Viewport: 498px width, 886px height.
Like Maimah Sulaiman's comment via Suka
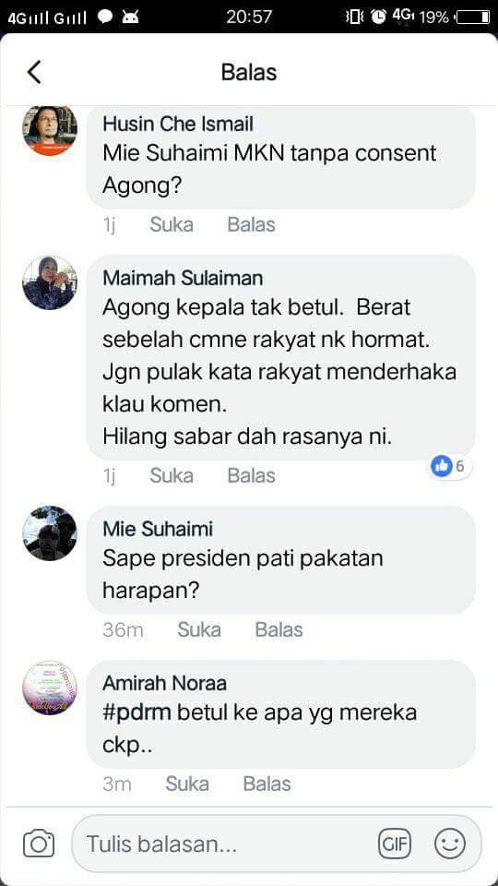[172, 476]
